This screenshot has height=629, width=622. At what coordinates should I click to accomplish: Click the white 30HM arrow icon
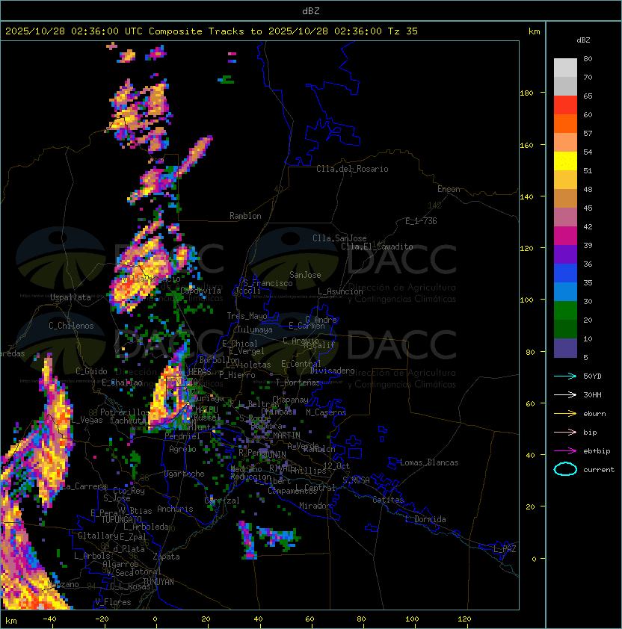coord(565,394)
